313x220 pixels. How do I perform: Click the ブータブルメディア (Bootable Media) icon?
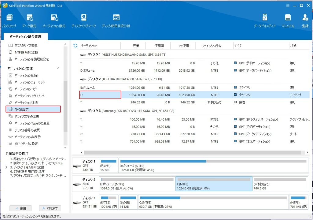coord(265,18)
